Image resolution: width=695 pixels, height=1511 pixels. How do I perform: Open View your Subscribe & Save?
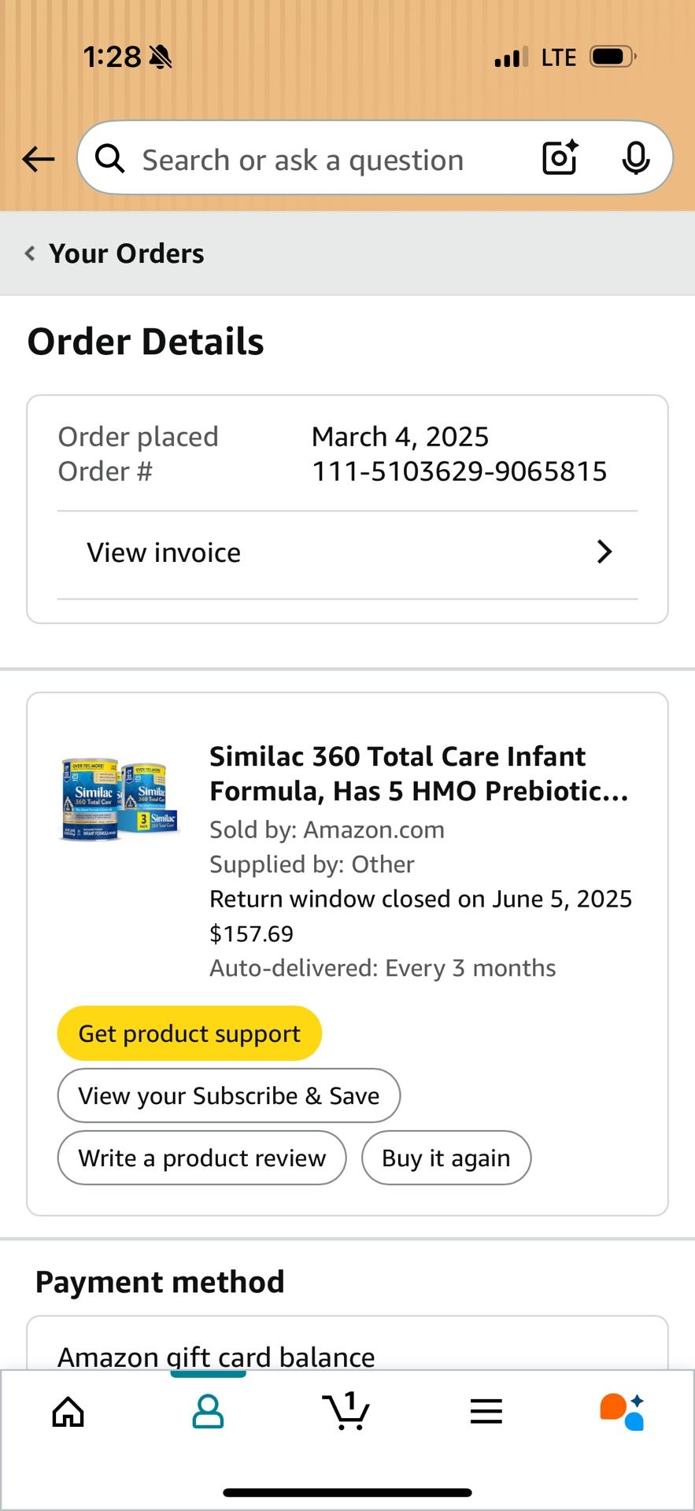(228, 1095)
